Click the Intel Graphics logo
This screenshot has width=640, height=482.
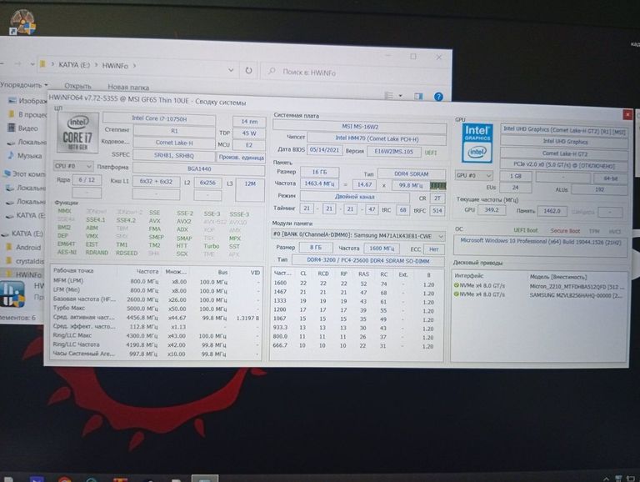click(477, 139)
